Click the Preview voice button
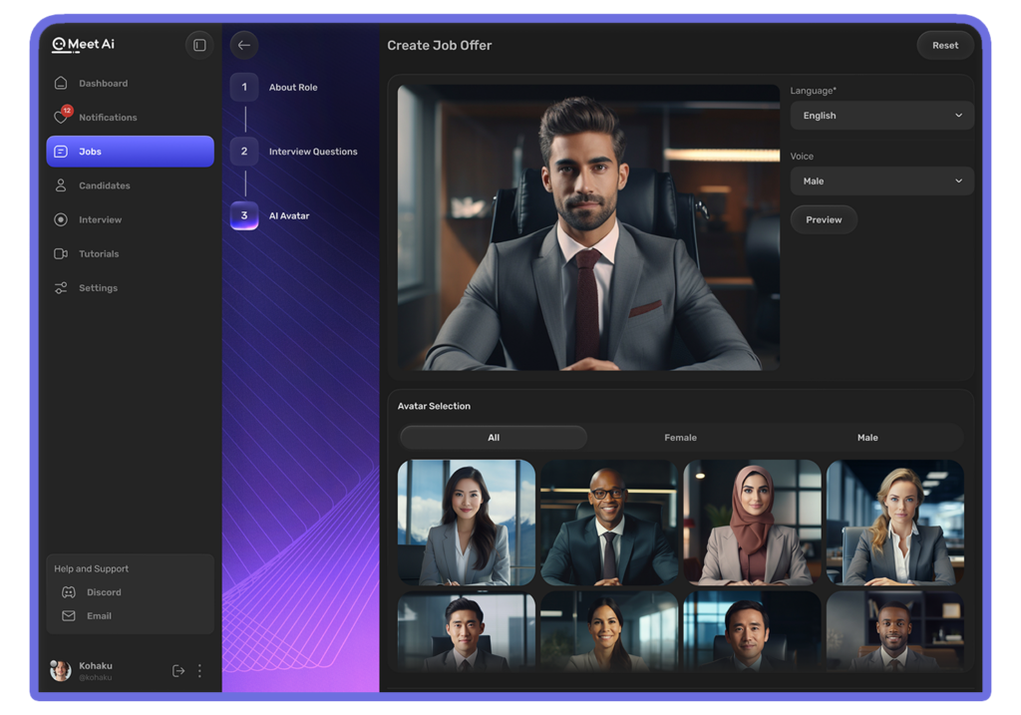This screenshot has width=1021, height=715. click(824, 219)
